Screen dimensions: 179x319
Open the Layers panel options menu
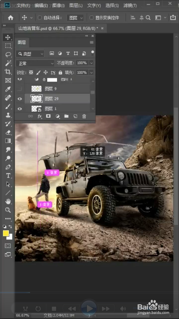pyautogui.click(x=92, y=42)
